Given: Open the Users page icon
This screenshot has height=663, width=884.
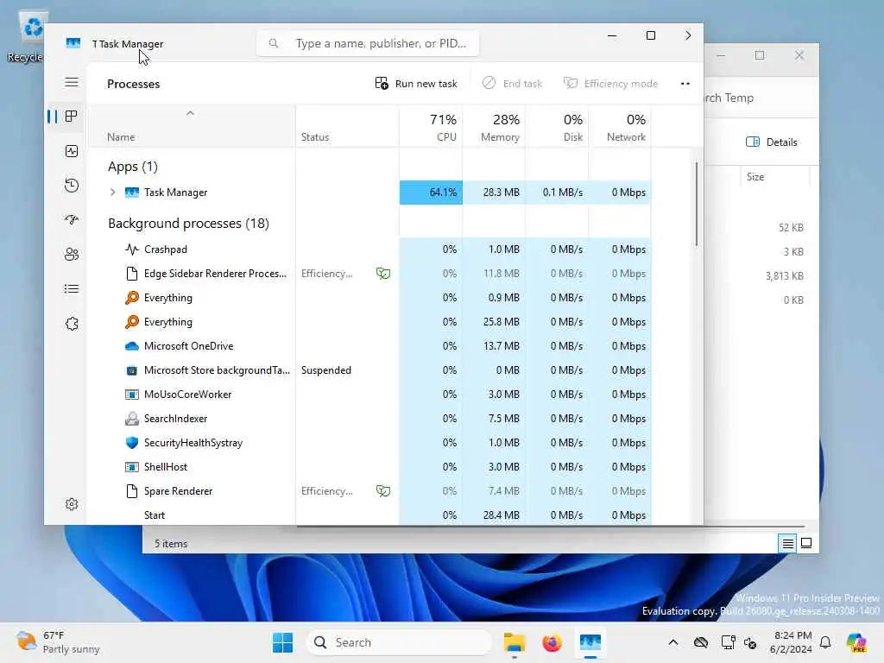Looking at the screenshot, I should [x=72, y=255].
